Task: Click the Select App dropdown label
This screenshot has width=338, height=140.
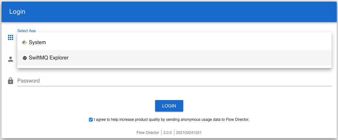Action: point(27,31)
